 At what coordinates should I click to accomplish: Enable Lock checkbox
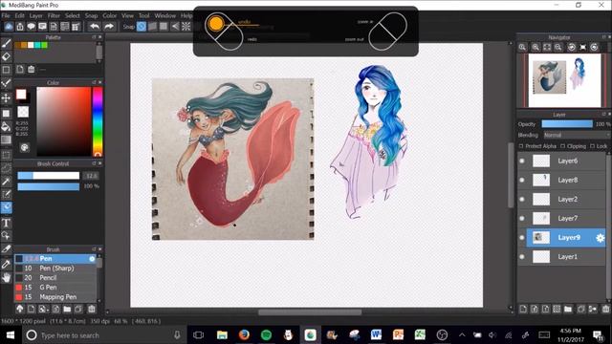pyautogui.click(x=593, y=146)
